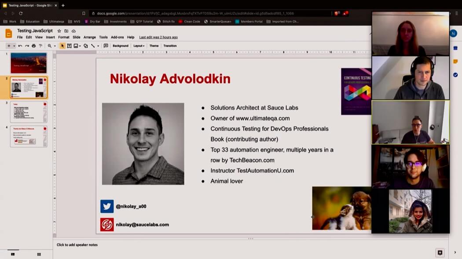Select slide 4 thumbnail in filmstrip
The height and width of the screenshot is (259, 462).
[29, 137]
